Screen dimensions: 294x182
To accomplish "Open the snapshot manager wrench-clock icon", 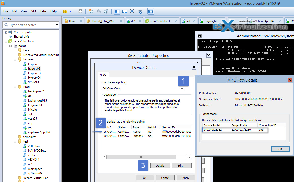I will pyautogui.click(x=106, y=11).
